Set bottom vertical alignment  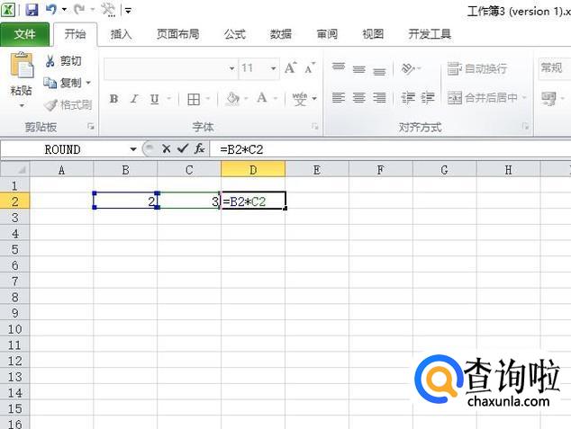[x=379, y=71]
